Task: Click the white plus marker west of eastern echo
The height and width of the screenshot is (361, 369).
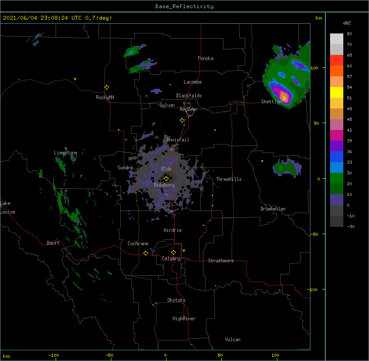Action: click(x=262, y=161)
